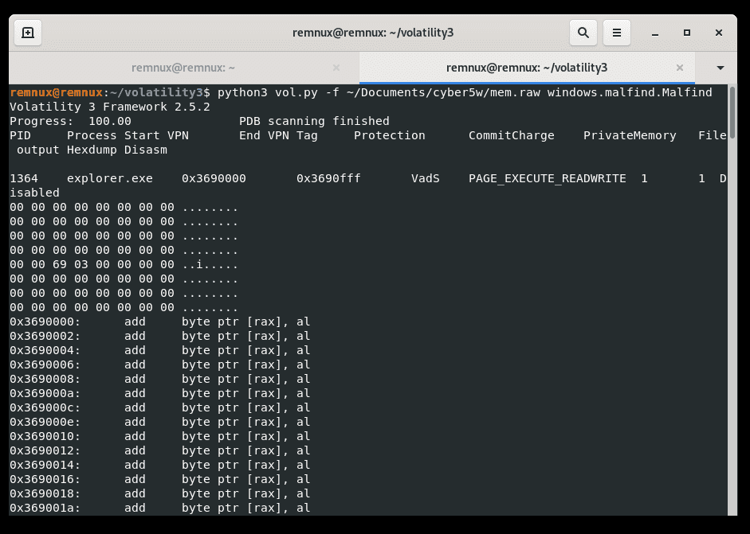This screenshot has height=534, width=750.
Task: Click the Volatility 3 Framework 2.5.2 line
Action: pos(110,107)
